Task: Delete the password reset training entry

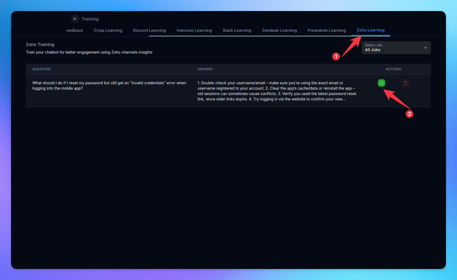Action: click(405, 83)
